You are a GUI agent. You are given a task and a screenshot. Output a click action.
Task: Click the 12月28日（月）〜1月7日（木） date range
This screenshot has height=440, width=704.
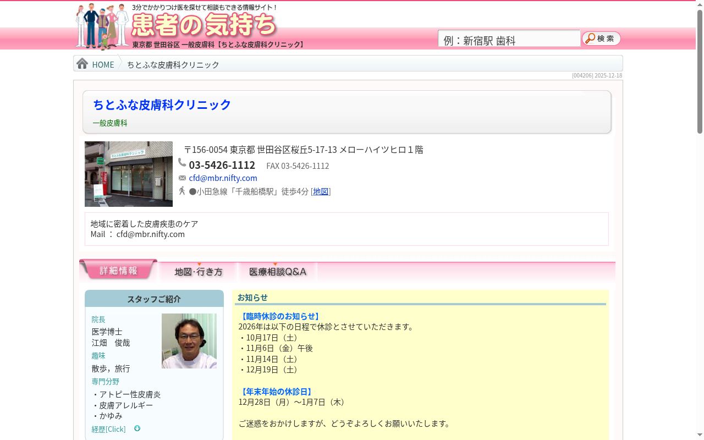pos(293,402)
